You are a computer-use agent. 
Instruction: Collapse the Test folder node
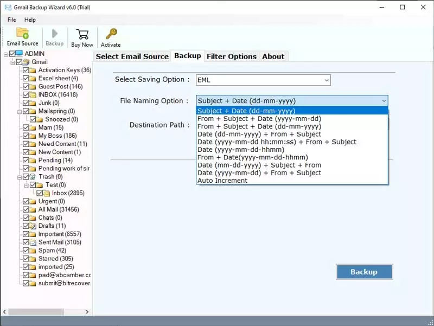point(27,186)
